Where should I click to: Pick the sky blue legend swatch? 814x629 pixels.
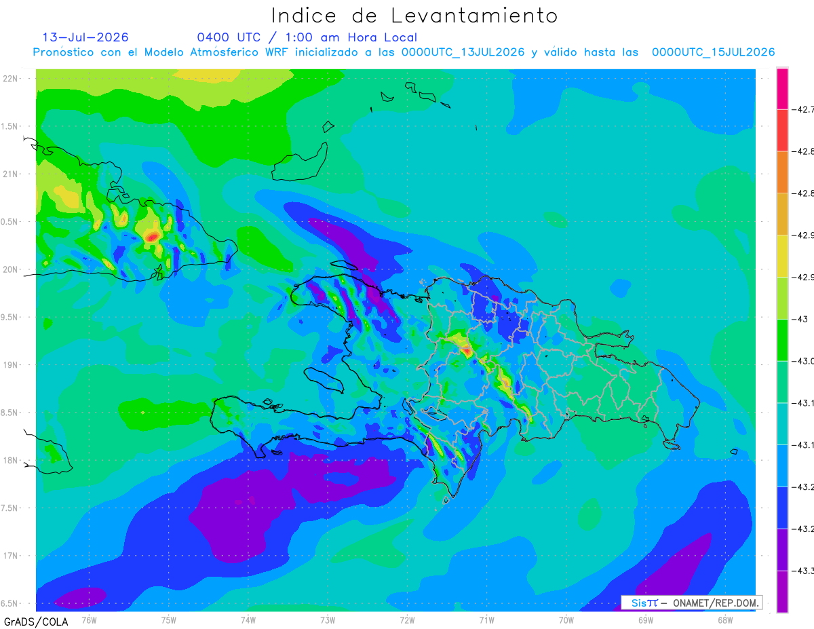pos(782,465)
